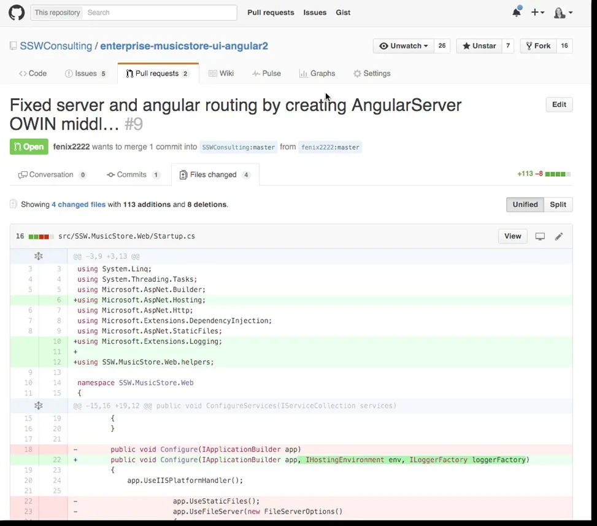Open the Unwatch dropdown
Viewport: 597px width, 526px height.
click(x=404, y=45)
